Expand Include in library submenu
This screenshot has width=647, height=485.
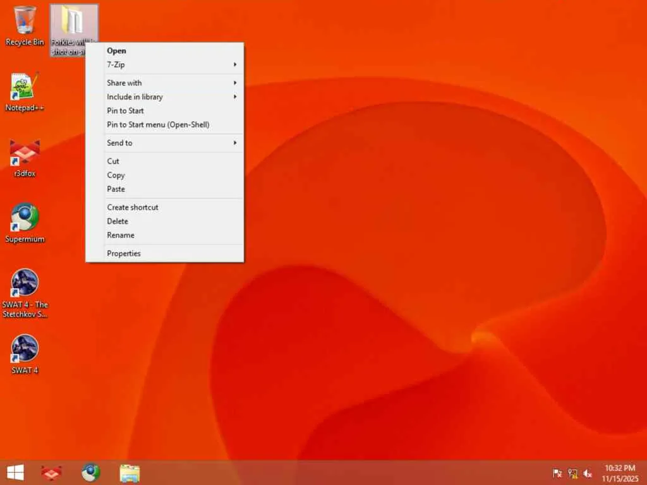(165, 97)
